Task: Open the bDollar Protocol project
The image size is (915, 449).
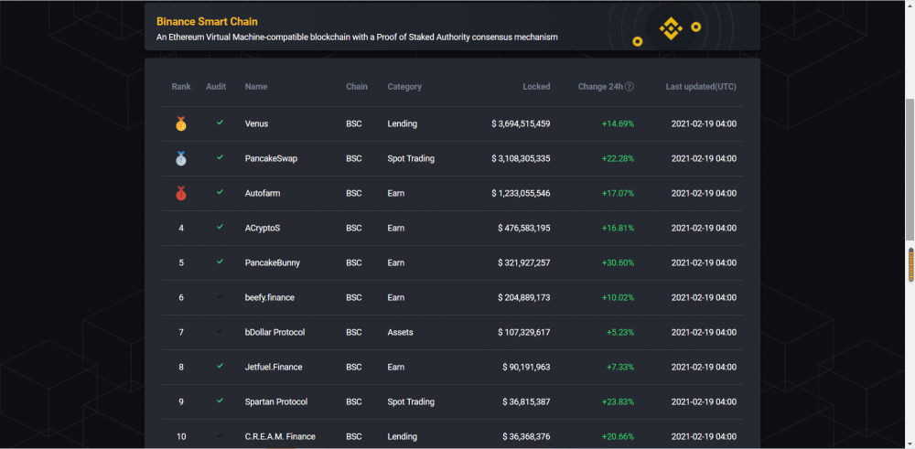Action: pos(274,332)
